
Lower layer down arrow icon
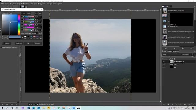point(176,105)
